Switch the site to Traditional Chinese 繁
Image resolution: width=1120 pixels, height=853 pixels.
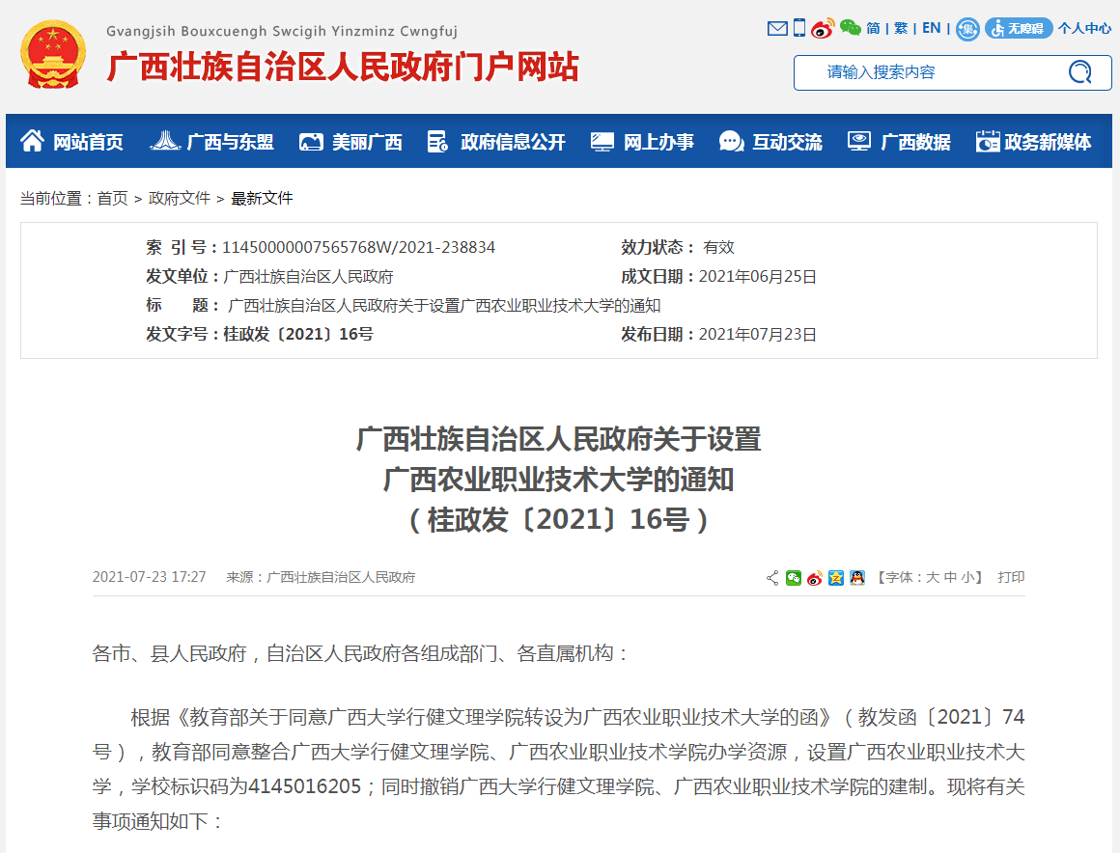pos(899,28)
